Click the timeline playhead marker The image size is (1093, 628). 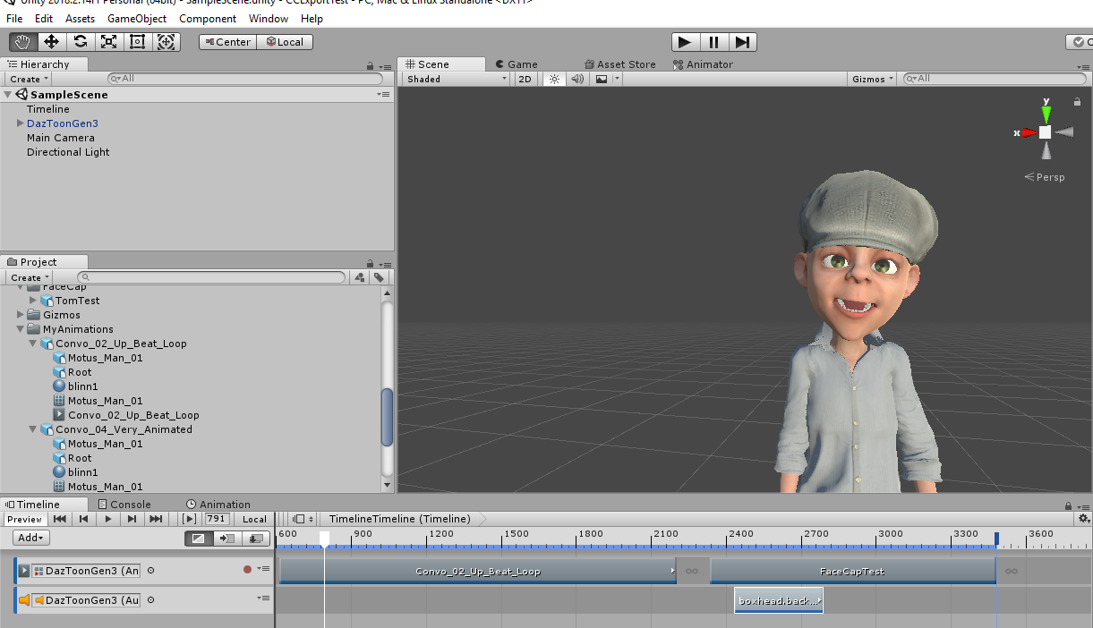click(x=324, y=538)
